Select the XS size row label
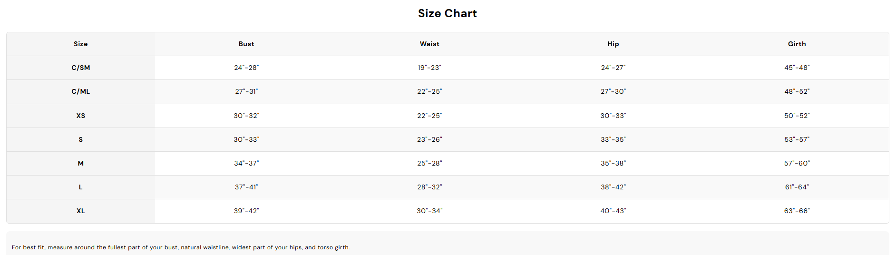 [81, 116]
